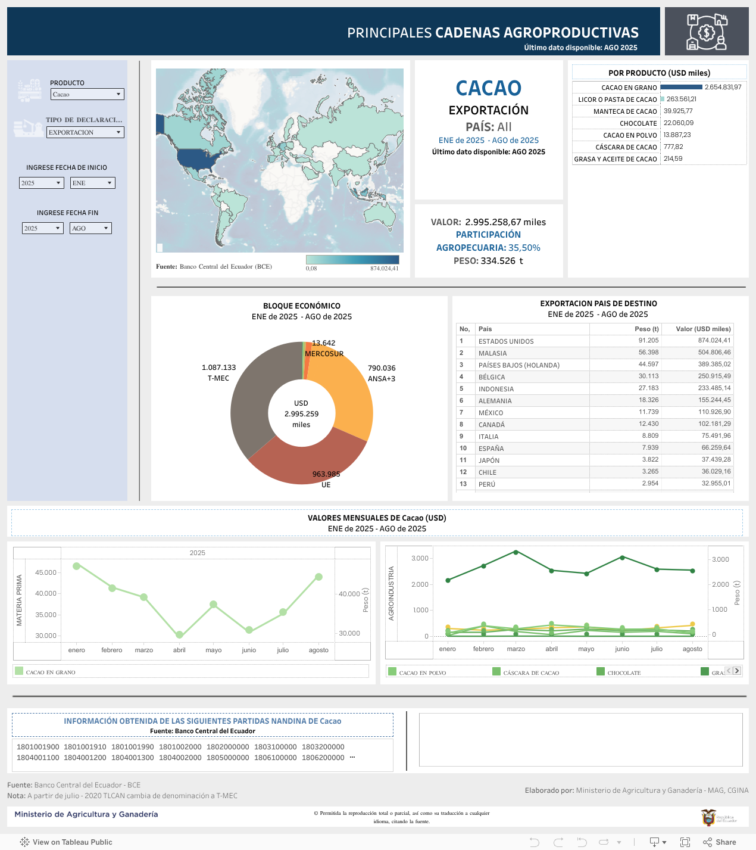756x850 pixels.
Task: Click the CACAO EN GRANO bar
Action: [681, 87]
